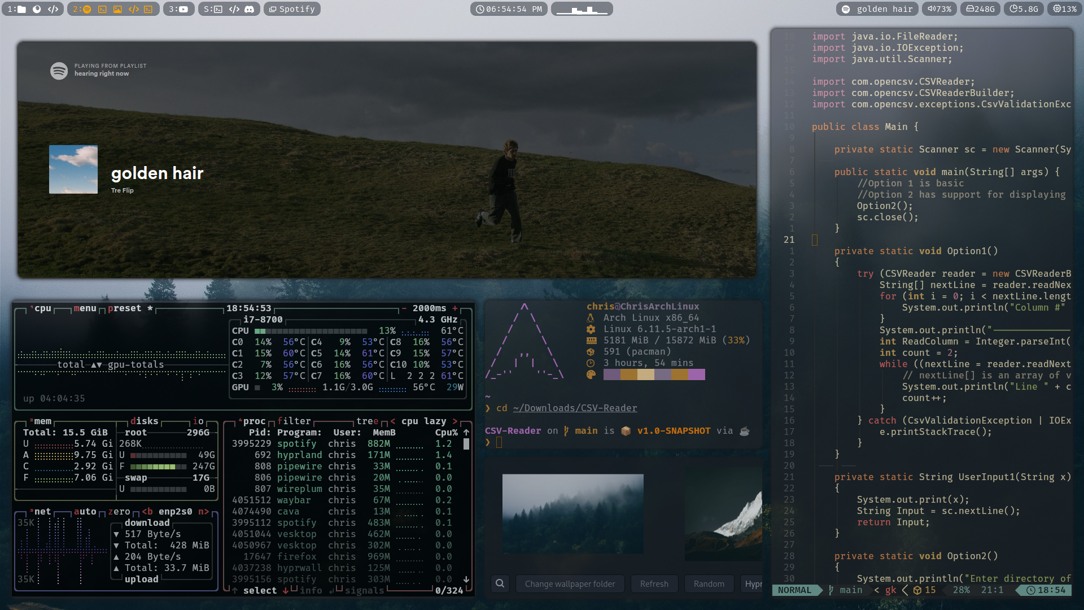Select the foggy forest wallpaper thumbnail
This screenshot has width=1084, height=610.
tap(572, 513)
